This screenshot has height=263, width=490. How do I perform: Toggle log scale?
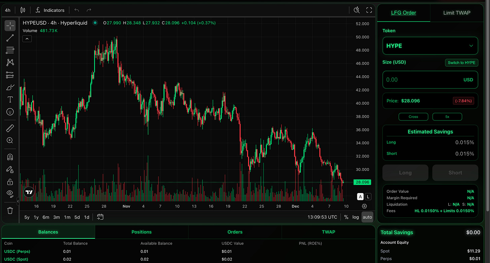[x=356, y=217]
